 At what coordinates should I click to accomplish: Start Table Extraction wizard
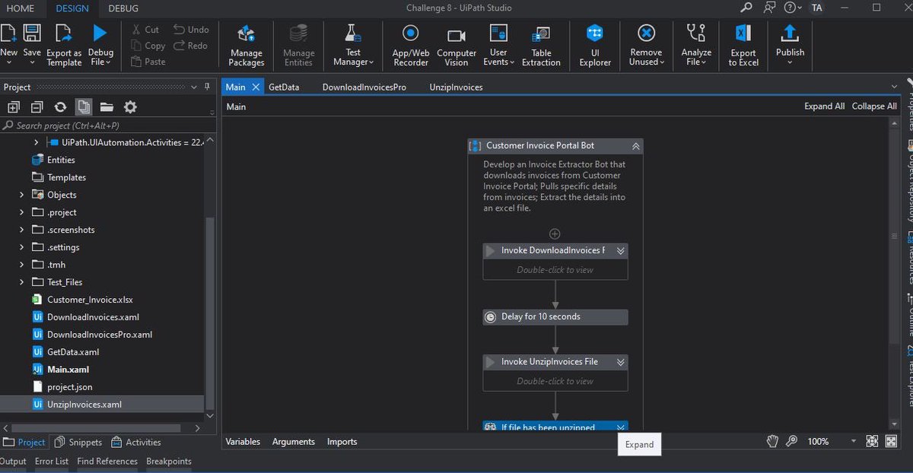point(541,45)
